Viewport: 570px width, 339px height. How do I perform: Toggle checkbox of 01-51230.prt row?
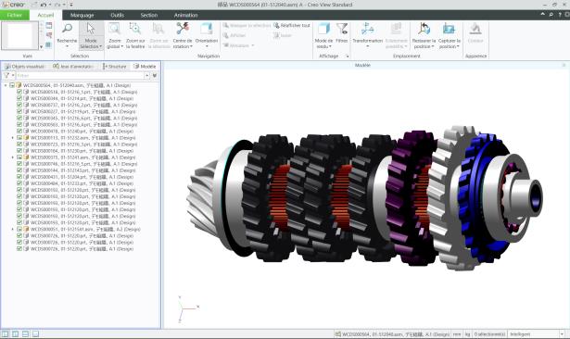pyautogui.click(x=19, y=151)
